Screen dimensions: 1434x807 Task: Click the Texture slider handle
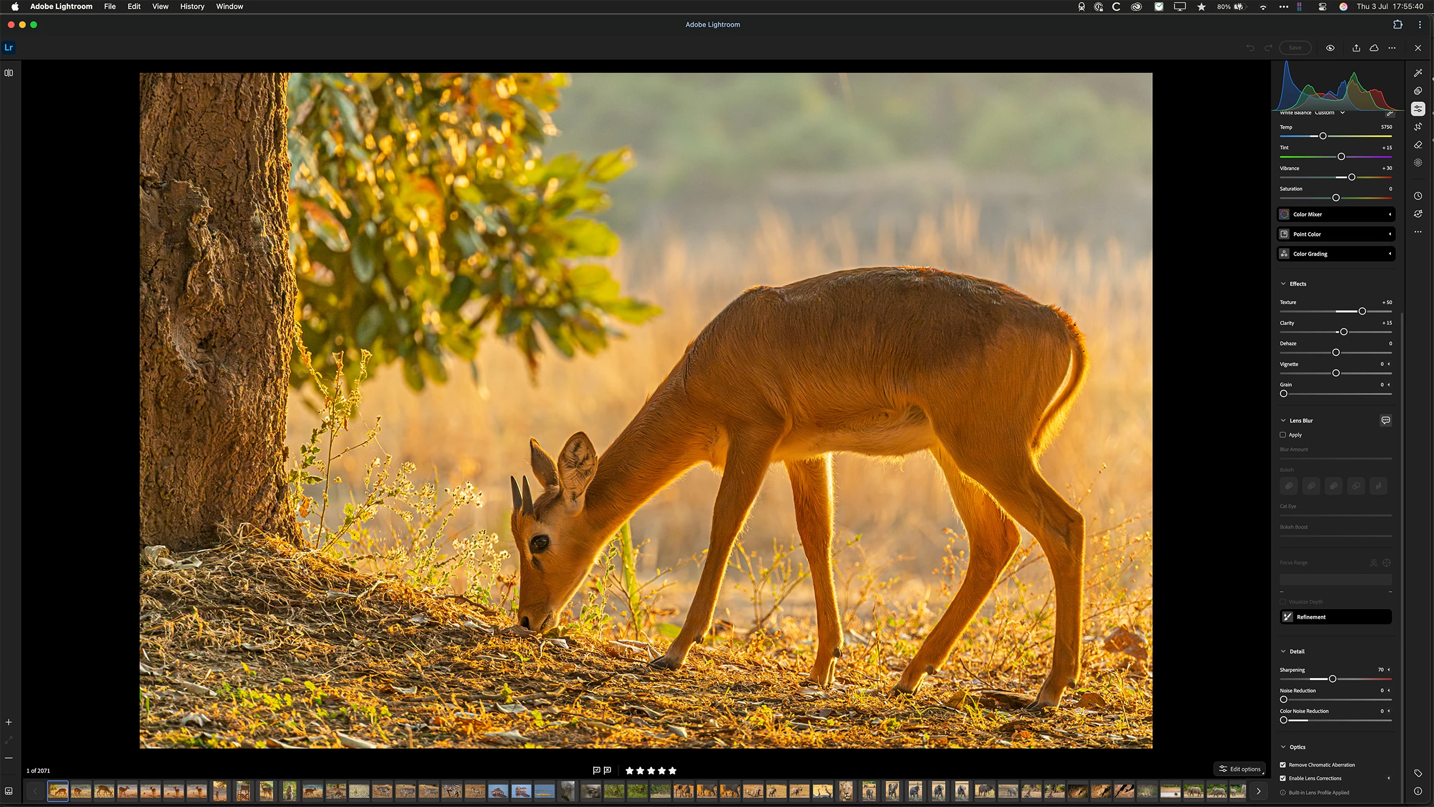[1362, 312]
